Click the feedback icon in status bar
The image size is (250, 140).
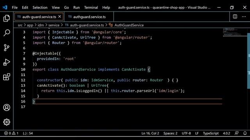pos(237,133)
